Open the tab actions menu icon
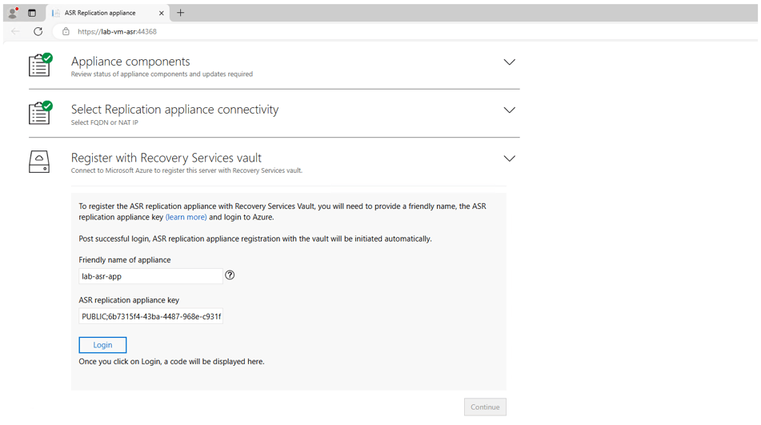 [31, 13]
